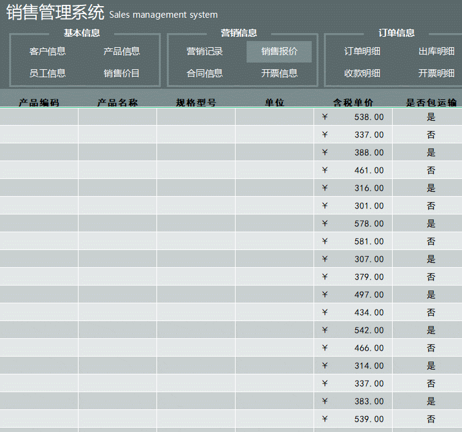Viewport: 462px width, 432px height.
Task: Click the 产品名称 column header
Action: click(x=118, y=102)
